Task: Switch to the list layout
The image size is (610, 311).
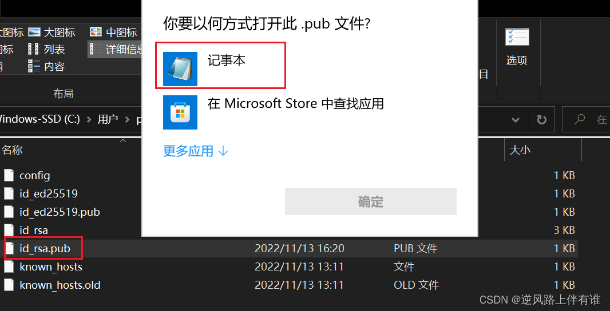Action: click(47, 49)
